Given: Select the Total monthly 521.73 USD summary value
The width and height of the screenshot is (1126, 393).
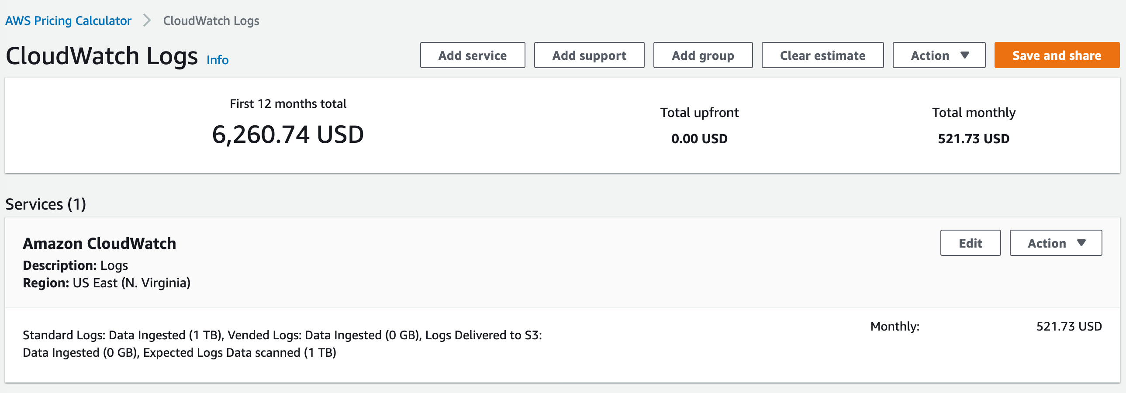Looking at the screenshot, I should (x=974, y=138).
